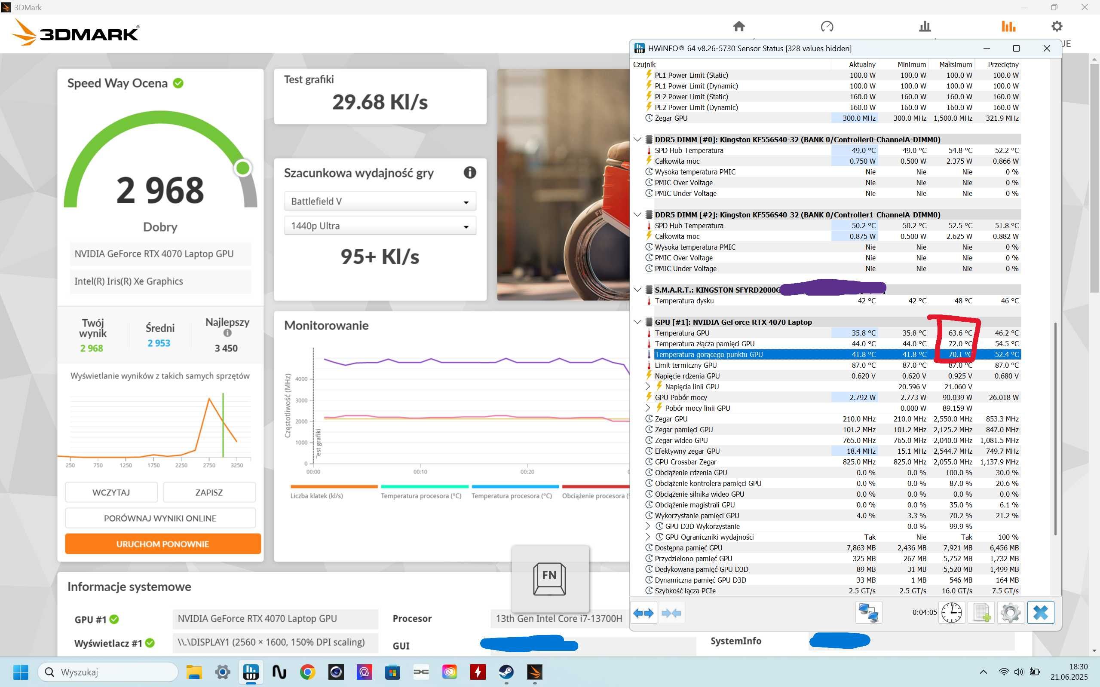This screenshot has width=1100, height=687.
Task: Expand HWiNFO columns with blue outward arrows
Action: [x=643, y=613]
